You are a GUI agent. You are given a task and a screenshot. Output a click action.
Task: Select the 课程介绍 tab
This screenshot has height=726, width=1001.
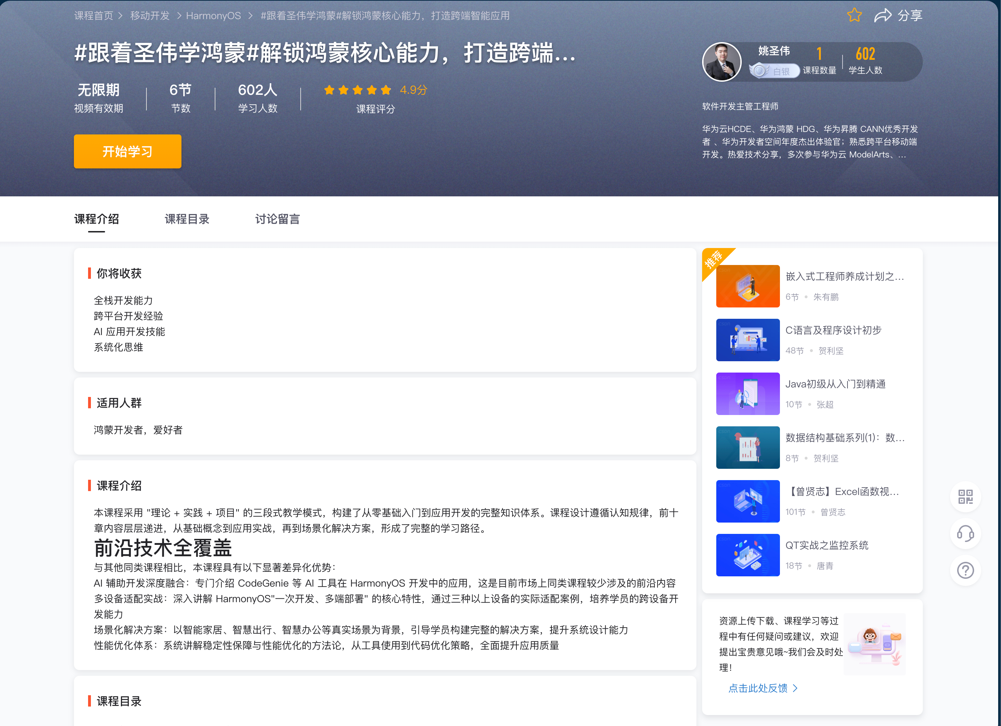pos(96,219)
